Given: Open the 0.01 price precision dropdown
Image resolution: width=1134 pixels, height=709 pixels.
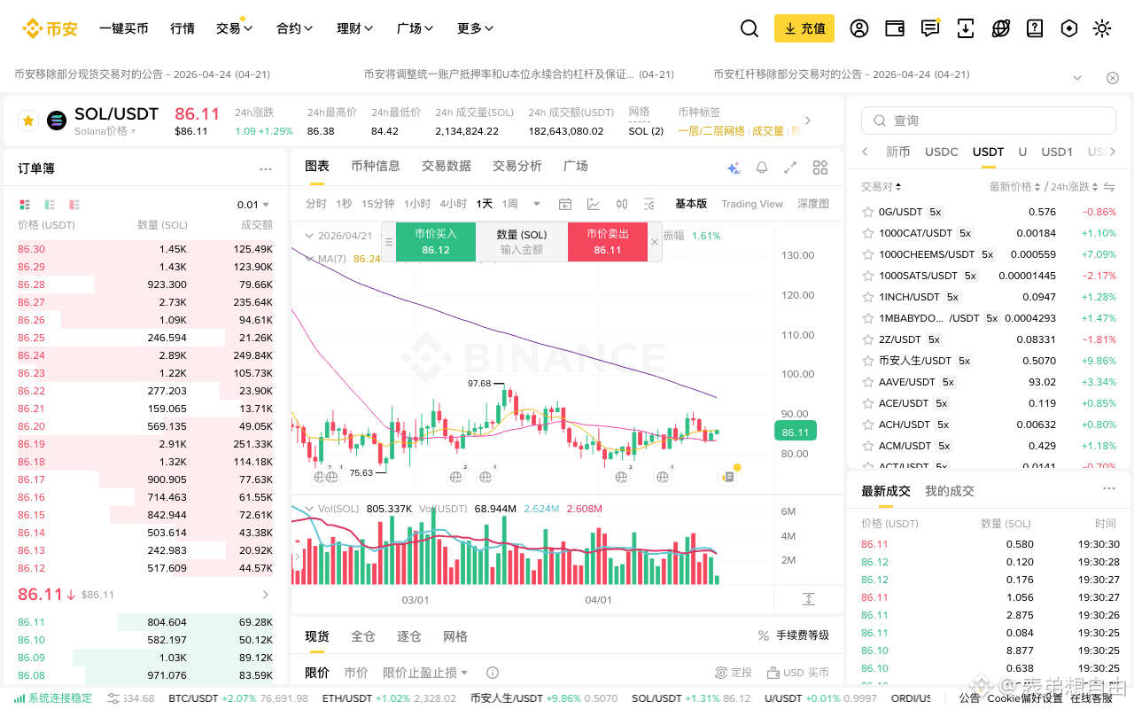Looking at the screenshot, I should [254, 205].
